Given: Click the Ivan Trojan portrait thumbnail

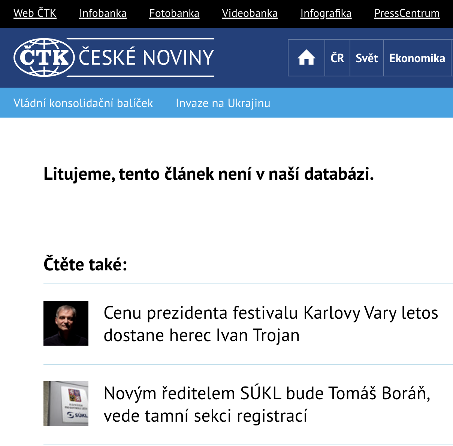Looking at the screenshot, I should [66, 323].
